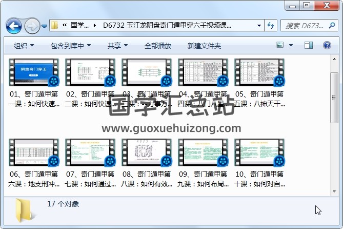
Task: Select video 01、奇门遁甲第一课 thumbnail
Action: pyautogui.click(x=34, y=73)
